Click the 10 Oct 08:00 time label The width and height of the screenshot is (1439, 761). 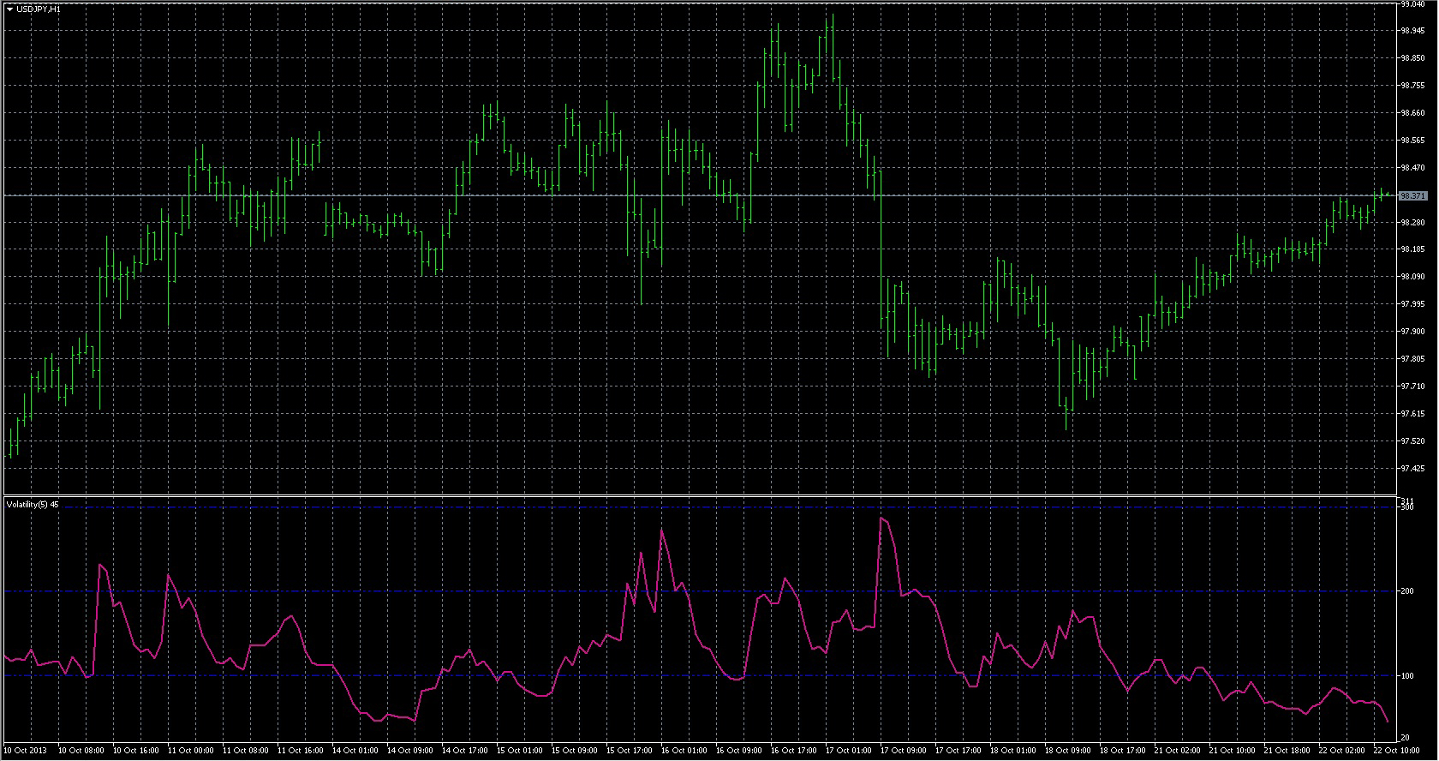tap(81, 751)
